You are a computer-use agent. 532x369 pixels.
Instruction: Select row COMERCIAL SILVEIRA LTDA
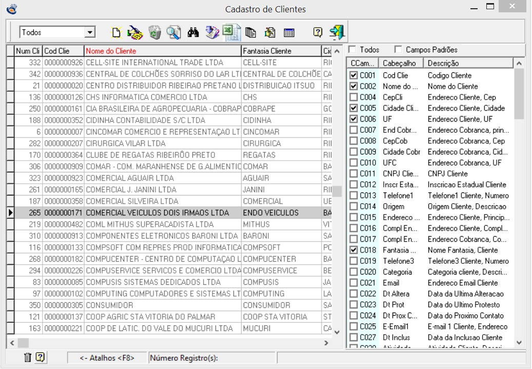[169, 201]
